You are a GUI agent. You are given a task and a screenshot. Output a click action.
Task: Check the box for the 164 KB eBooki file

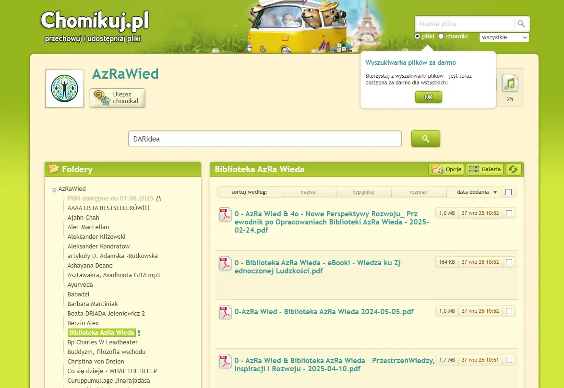(509, 262)
